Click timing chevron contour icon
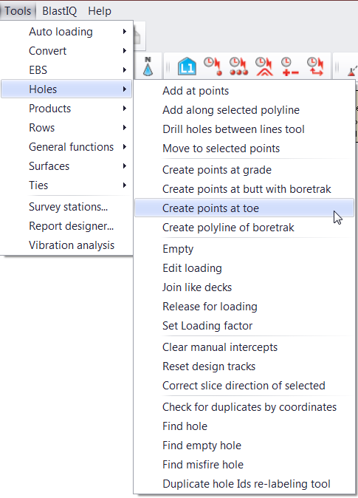358x498 pixels. tap(264, 66)
